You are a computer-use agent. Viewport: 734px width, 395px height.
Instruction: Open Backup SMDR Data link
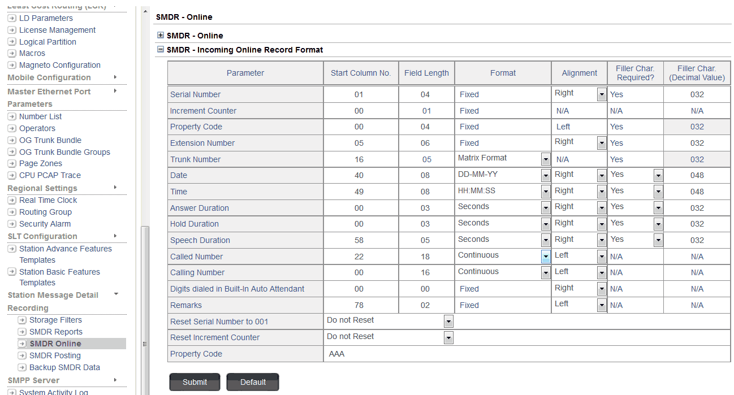click(x=64, y=367)
